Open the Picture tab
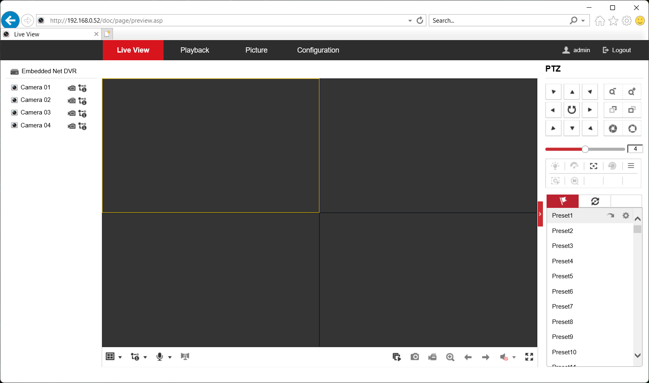The height and width of the screenshot is (383, 649). 256,50
